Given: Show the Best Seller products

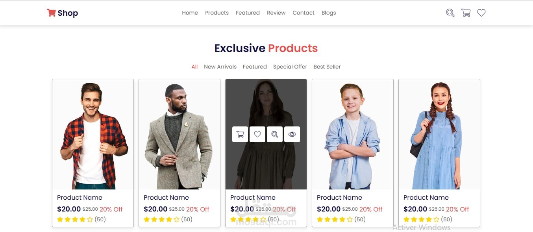Looking at the screenshot, I should tap(327, 67).
